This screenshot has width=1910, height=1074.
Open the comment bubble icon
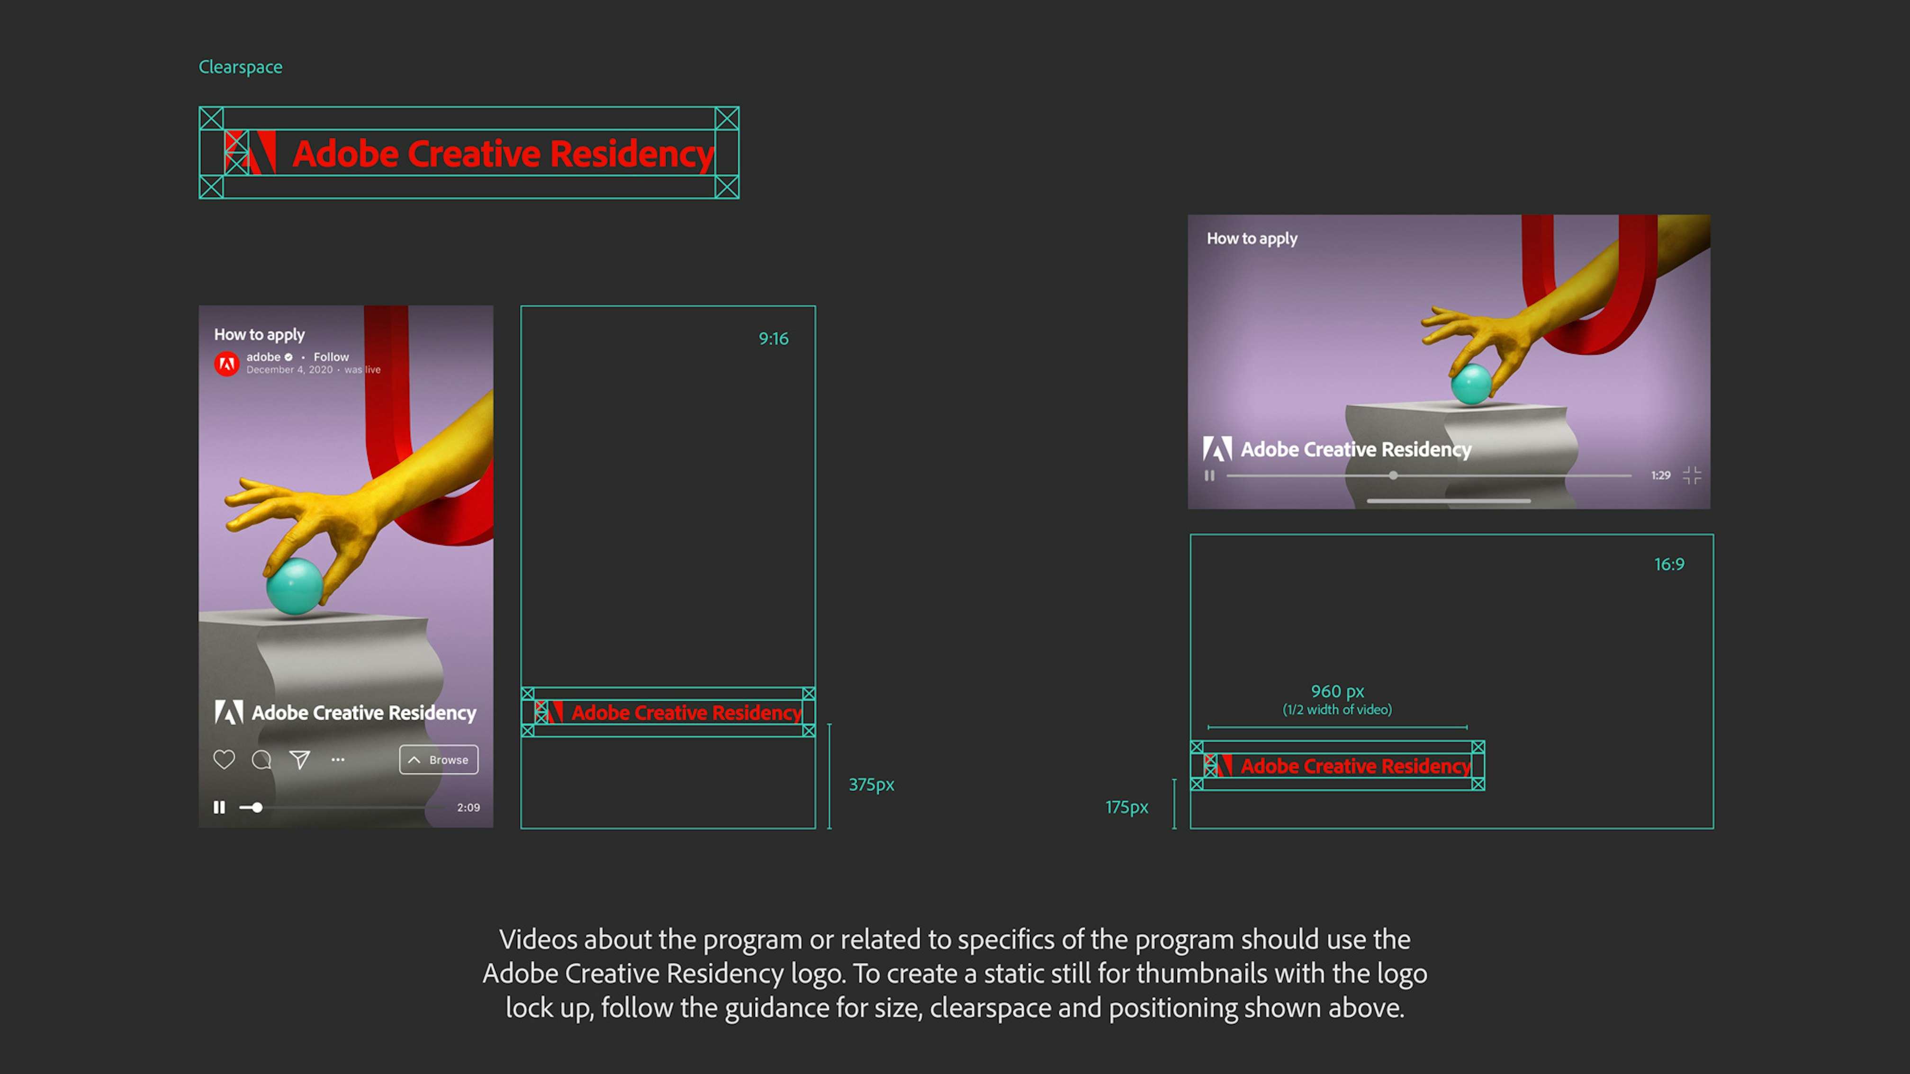pyautogui.click(x=262, y=760)
